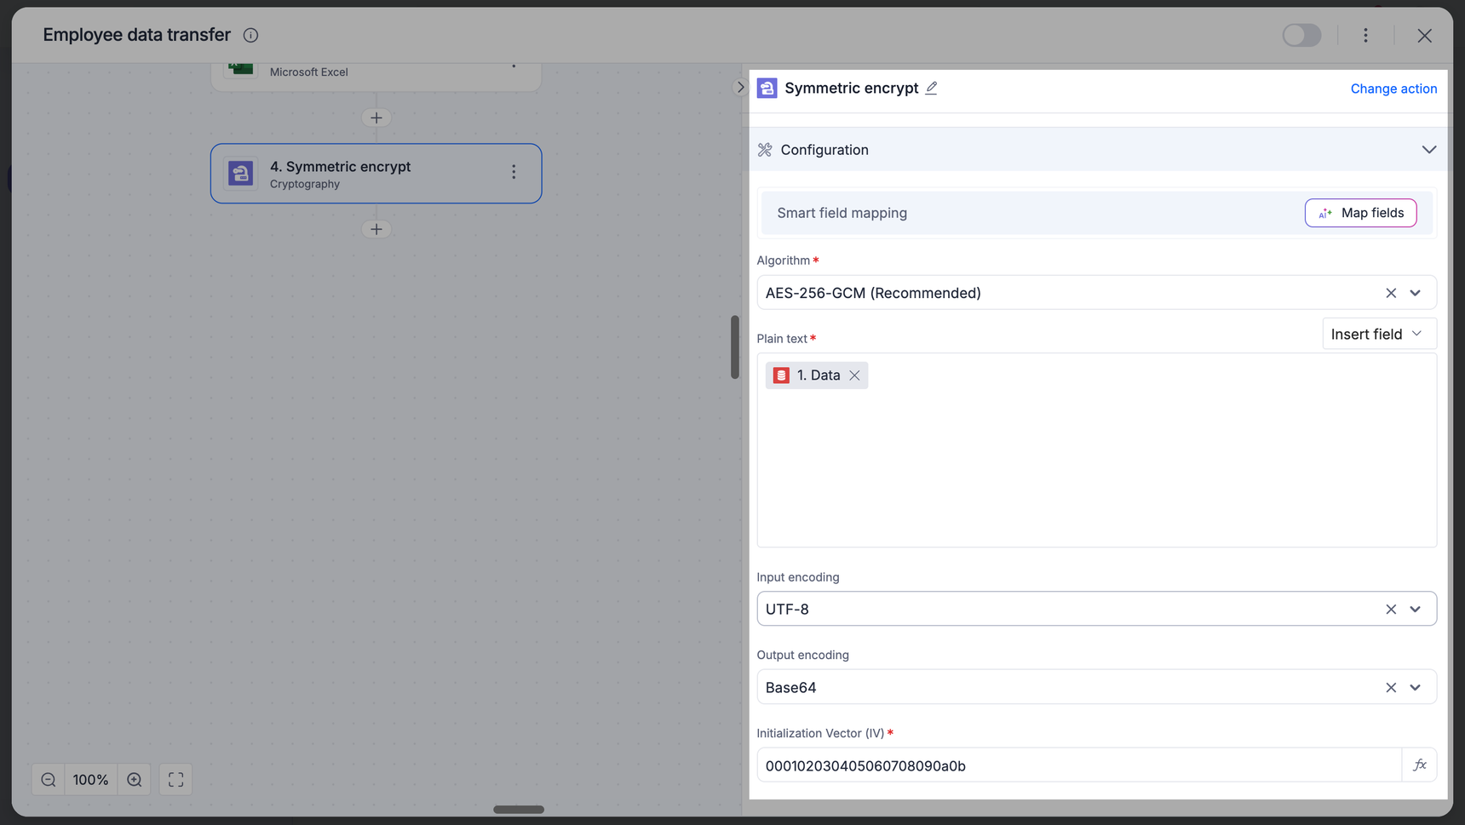Click the workflow info icon beside title

pyautogui.click(x=250, y=36)
